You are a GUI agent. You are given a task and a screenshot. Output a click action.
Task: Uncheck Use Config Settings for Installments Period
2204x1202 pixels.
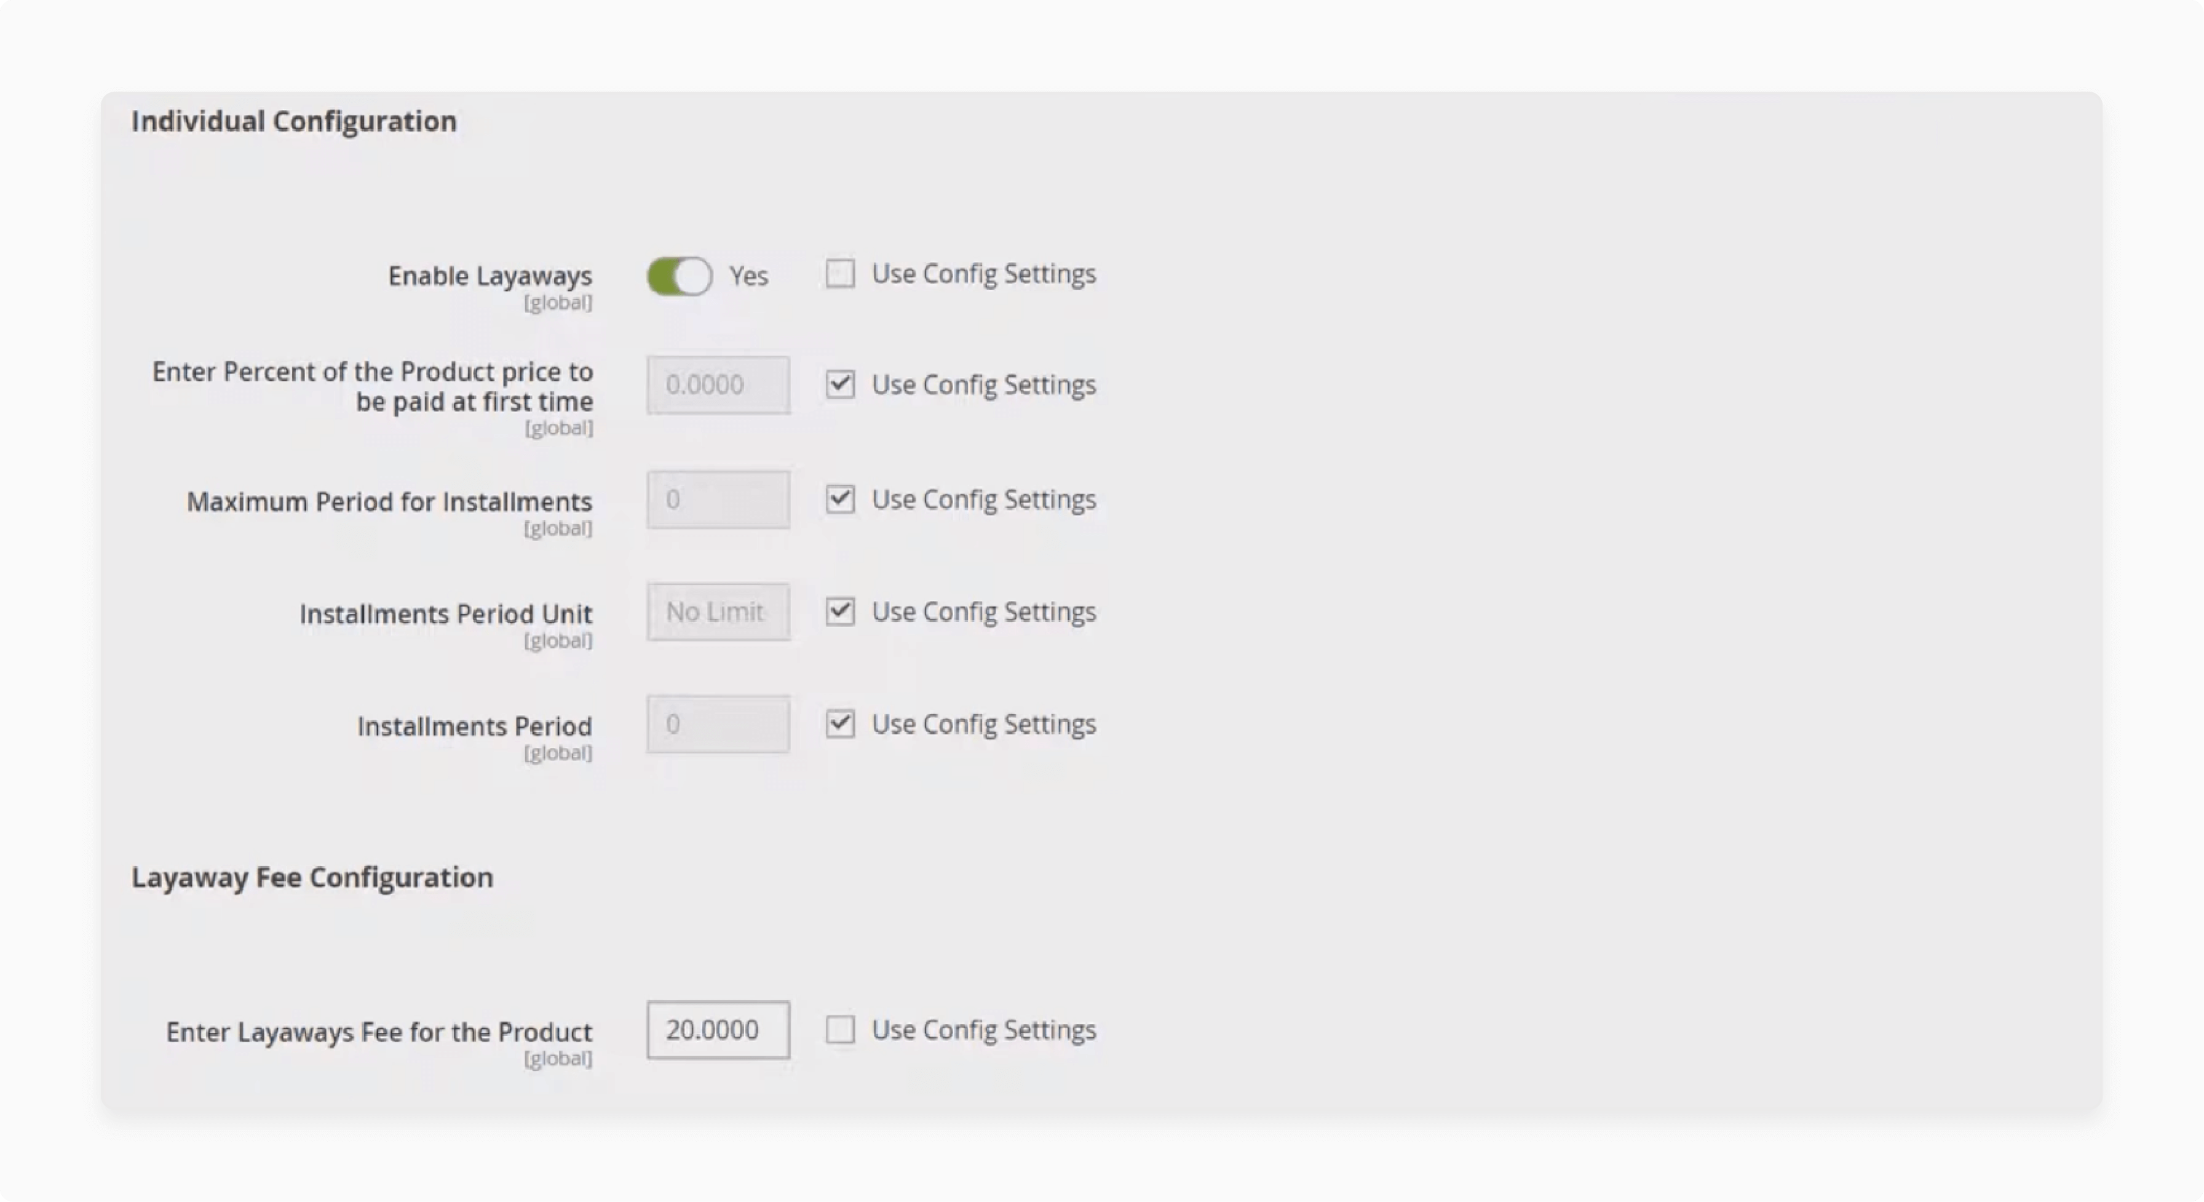839,724
